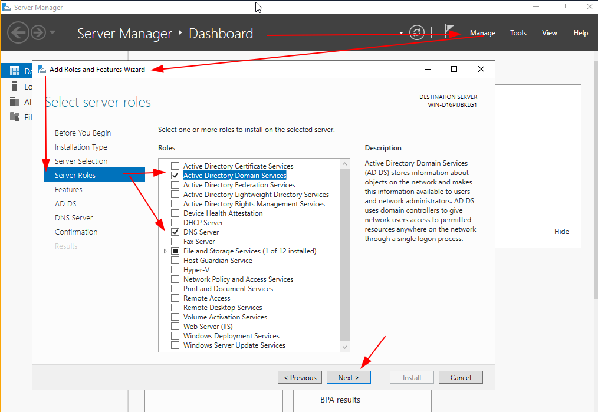598x412 pixels.
Task: Open the notifications flag icon
Action: pos(449,32)
